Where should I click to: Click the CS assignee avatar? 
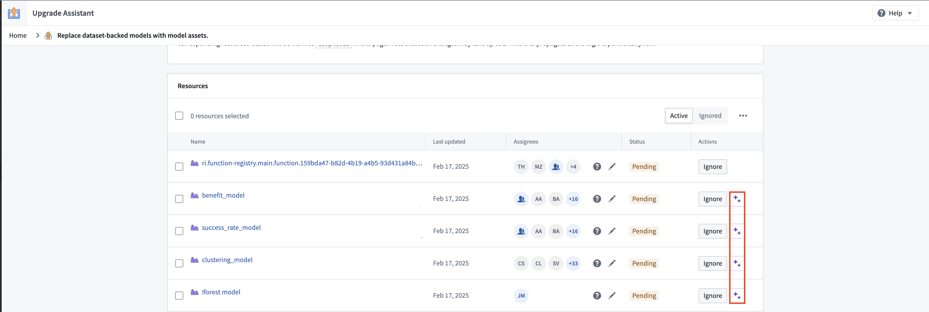(x=521, y=264)
